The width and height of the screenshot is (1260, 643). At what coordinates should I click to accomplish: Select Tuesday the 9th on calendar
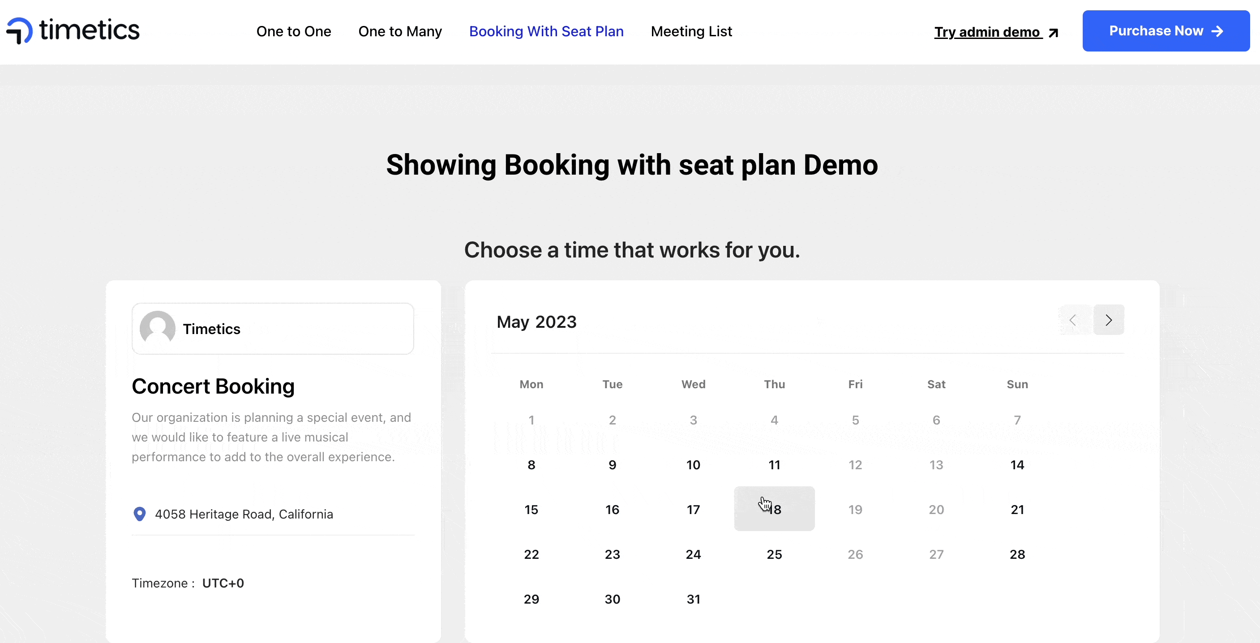coord(613,464)
